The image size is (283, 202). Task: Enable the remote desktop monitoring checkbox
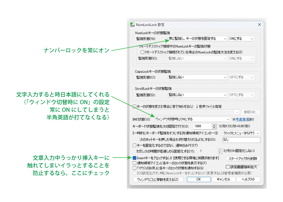pos(142,52)
